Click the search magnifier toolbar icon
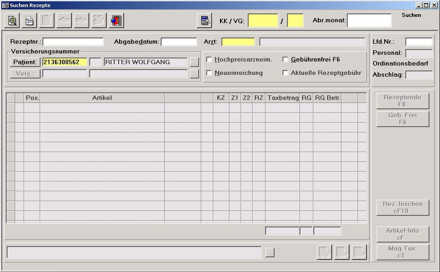Image resolution: width=440 pixels, height=272 pixels. click(12, 21)
